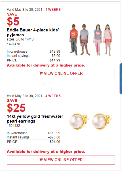Click the girl in grey heart shirt image
Viewport: 122px width, 171px height.
[98, 40]
